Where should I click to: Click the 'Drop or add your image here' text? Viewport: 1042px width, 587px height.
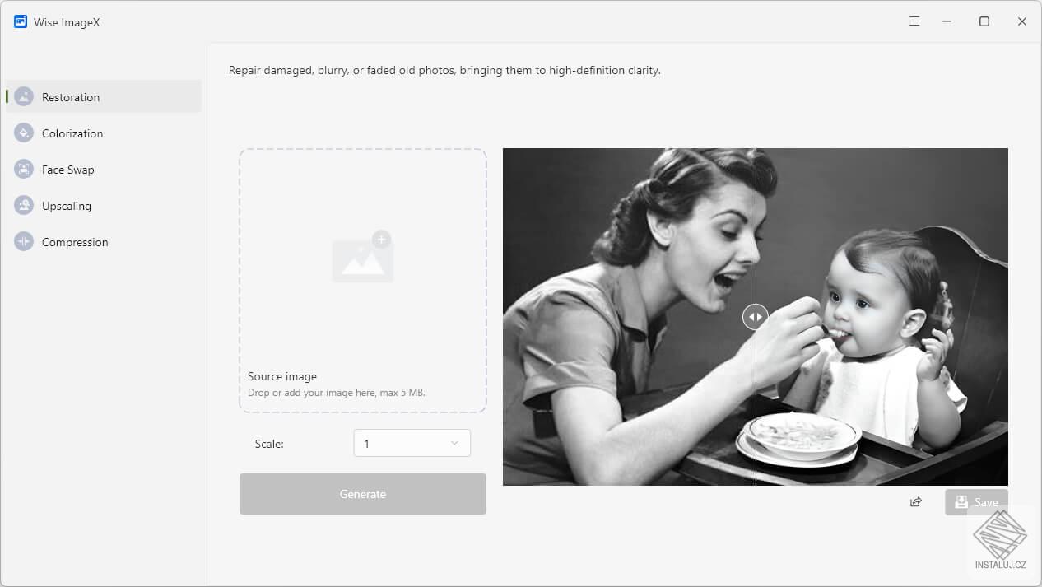[x=337, y=393]
